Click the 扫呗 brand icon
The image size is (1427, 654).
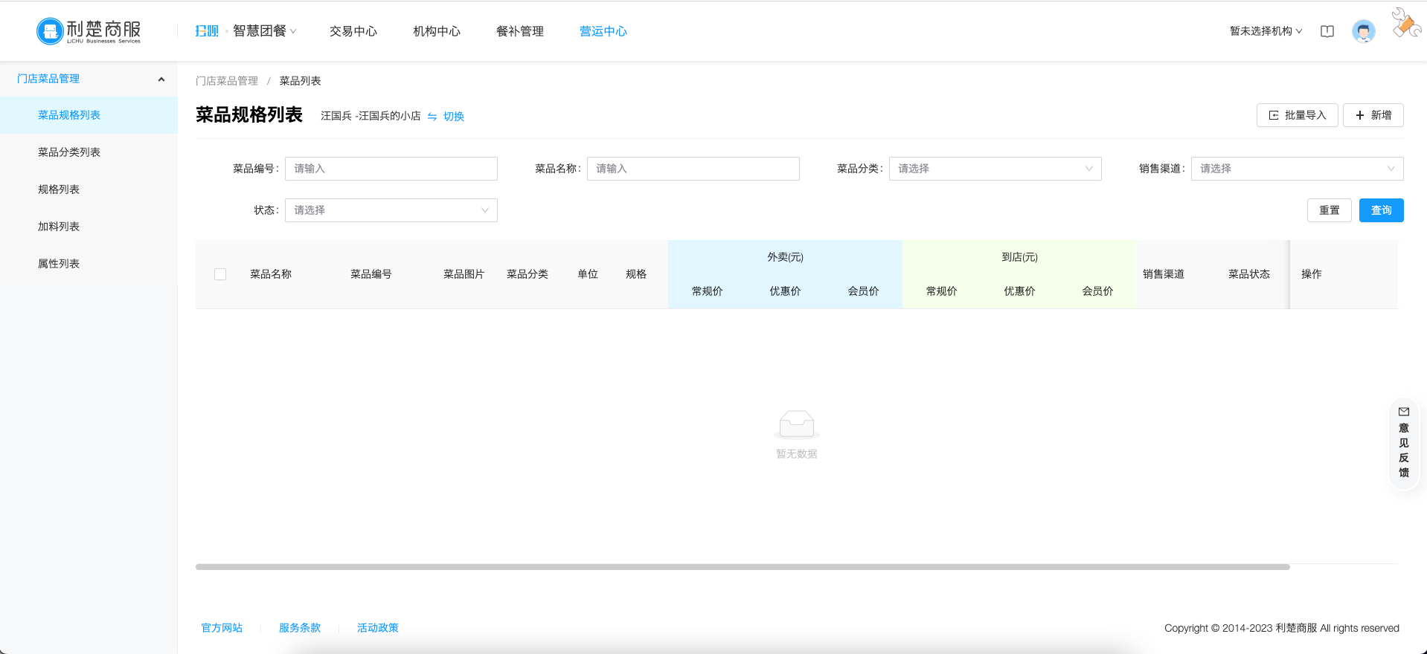point(207,31)
